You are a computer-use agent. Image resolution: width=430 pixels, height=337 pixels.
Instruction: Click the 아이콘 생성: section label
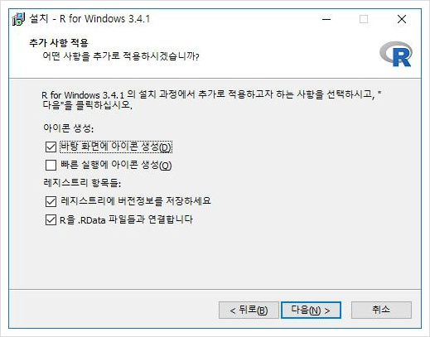[x=69, y=128]
